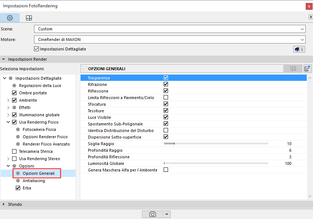
Task: Uncheck Tessiture option
Action: 166,110
